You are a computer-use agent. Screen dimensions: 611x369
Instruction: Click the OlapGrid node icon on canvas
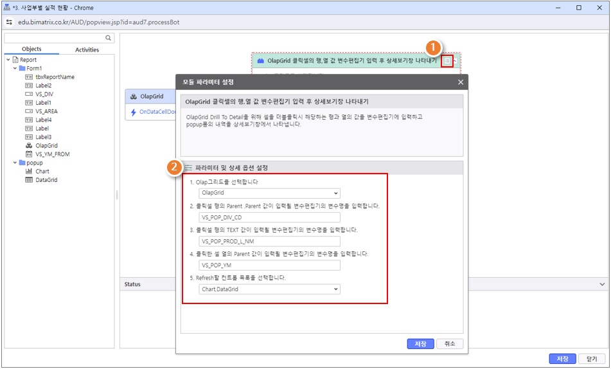click(x=134, y=96)
